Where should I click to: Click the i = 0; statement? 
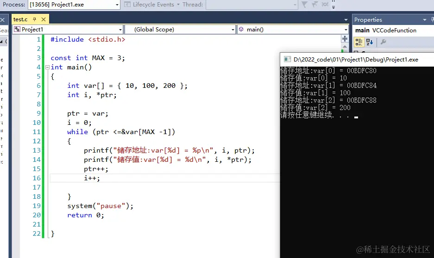tap(80, 123)
